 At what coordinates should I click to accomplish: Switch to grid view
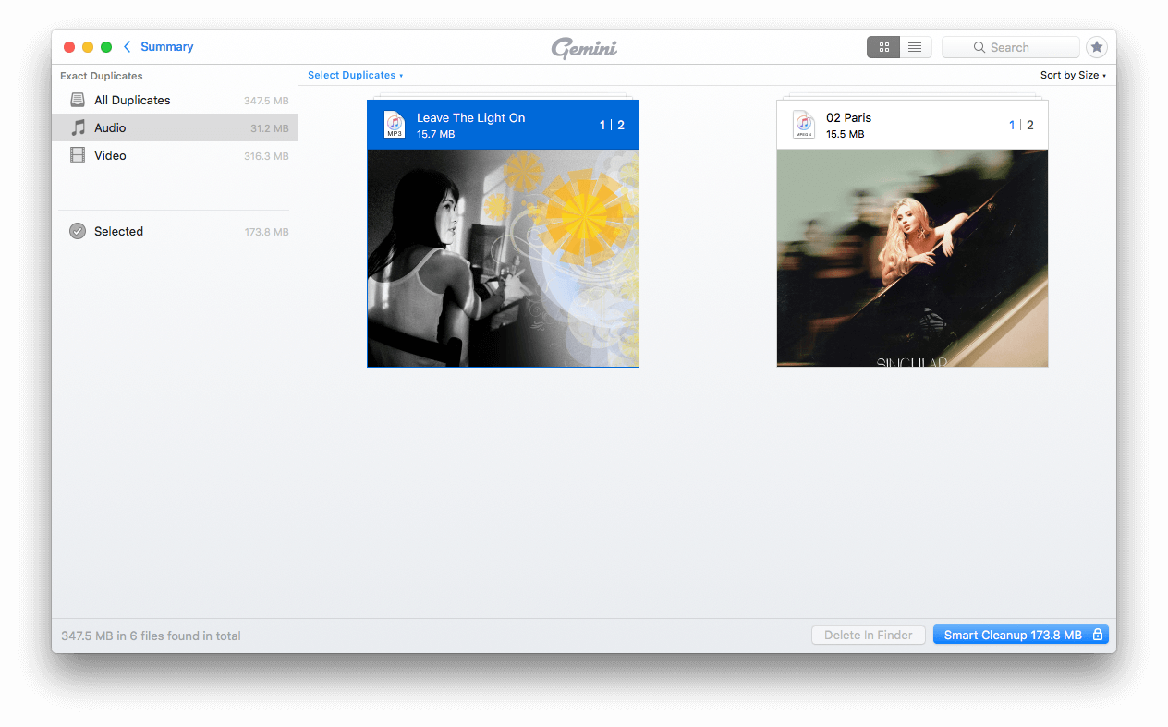[x=883, y=47]
